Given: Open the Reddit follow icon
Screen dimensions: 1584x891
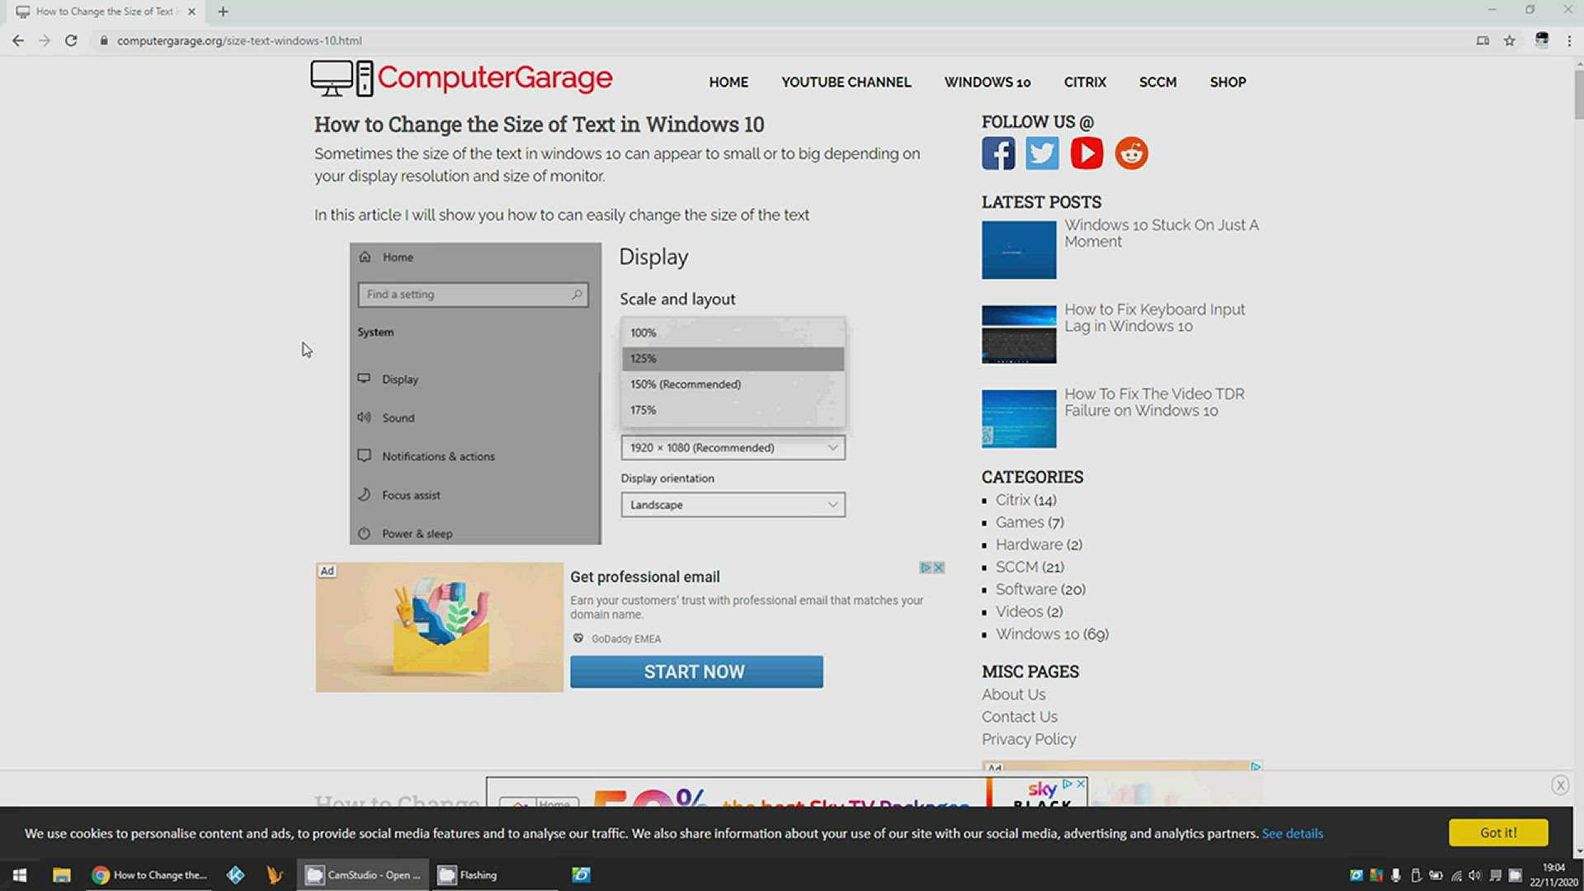Looking at the screenshot, I should (1131, 153).
